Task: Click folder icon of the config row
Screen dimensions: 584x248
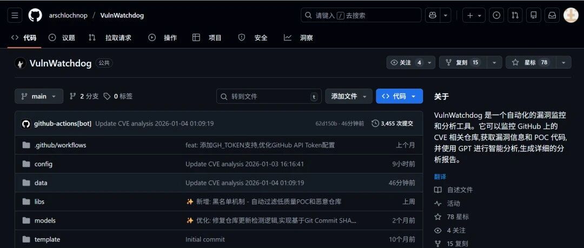Action: [26, 164]
